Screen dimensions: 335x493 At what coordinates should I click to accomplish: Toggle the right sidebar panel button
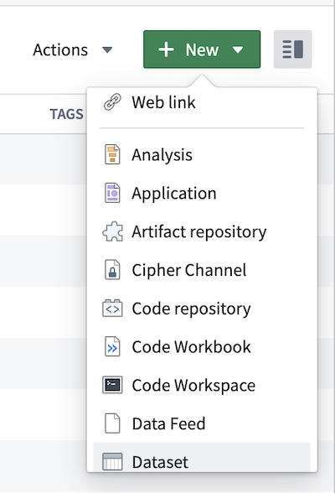click(292, 49)
